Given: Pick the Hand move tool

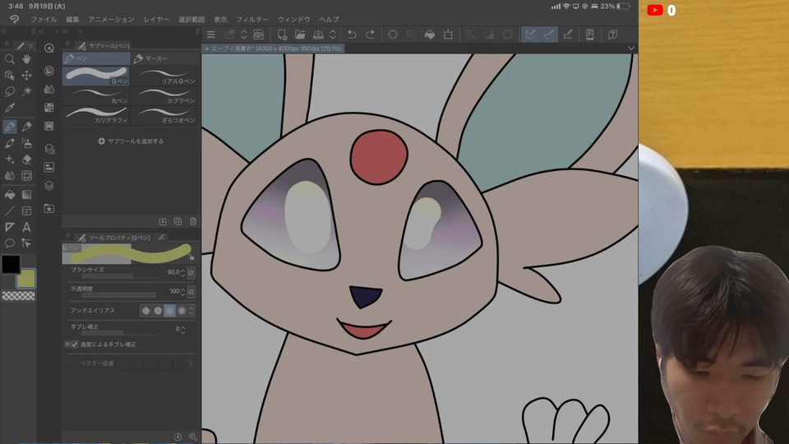Looking at the screenshot, I should pyautogui.click(x=27, y=59).
